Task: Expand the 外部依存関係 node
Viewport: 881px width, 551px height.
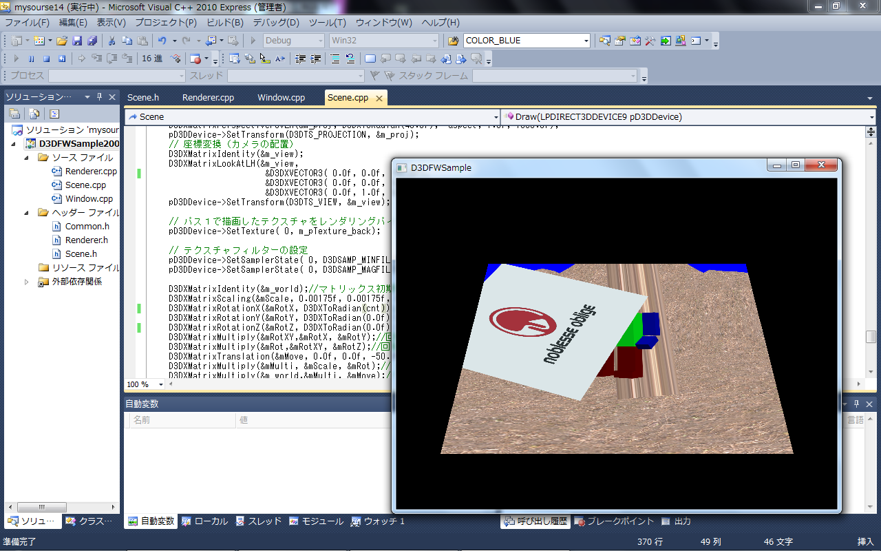Action: 27,282
